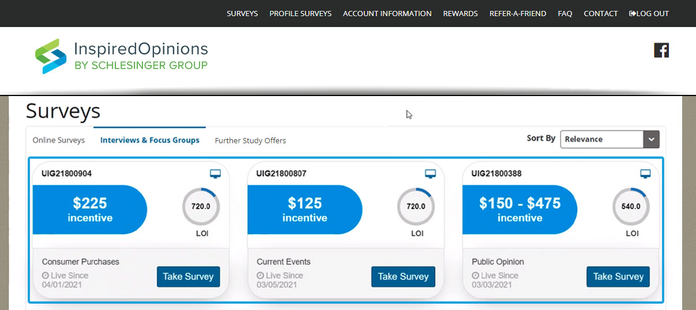The image size is (696, 310).
Task: Click survey ID UIG21800807
Action: coord(281,173)
